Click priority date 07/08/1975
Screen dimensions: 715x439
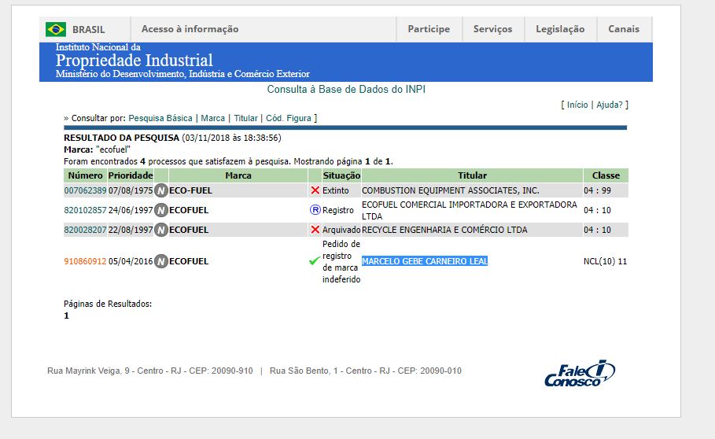(131, 190)
